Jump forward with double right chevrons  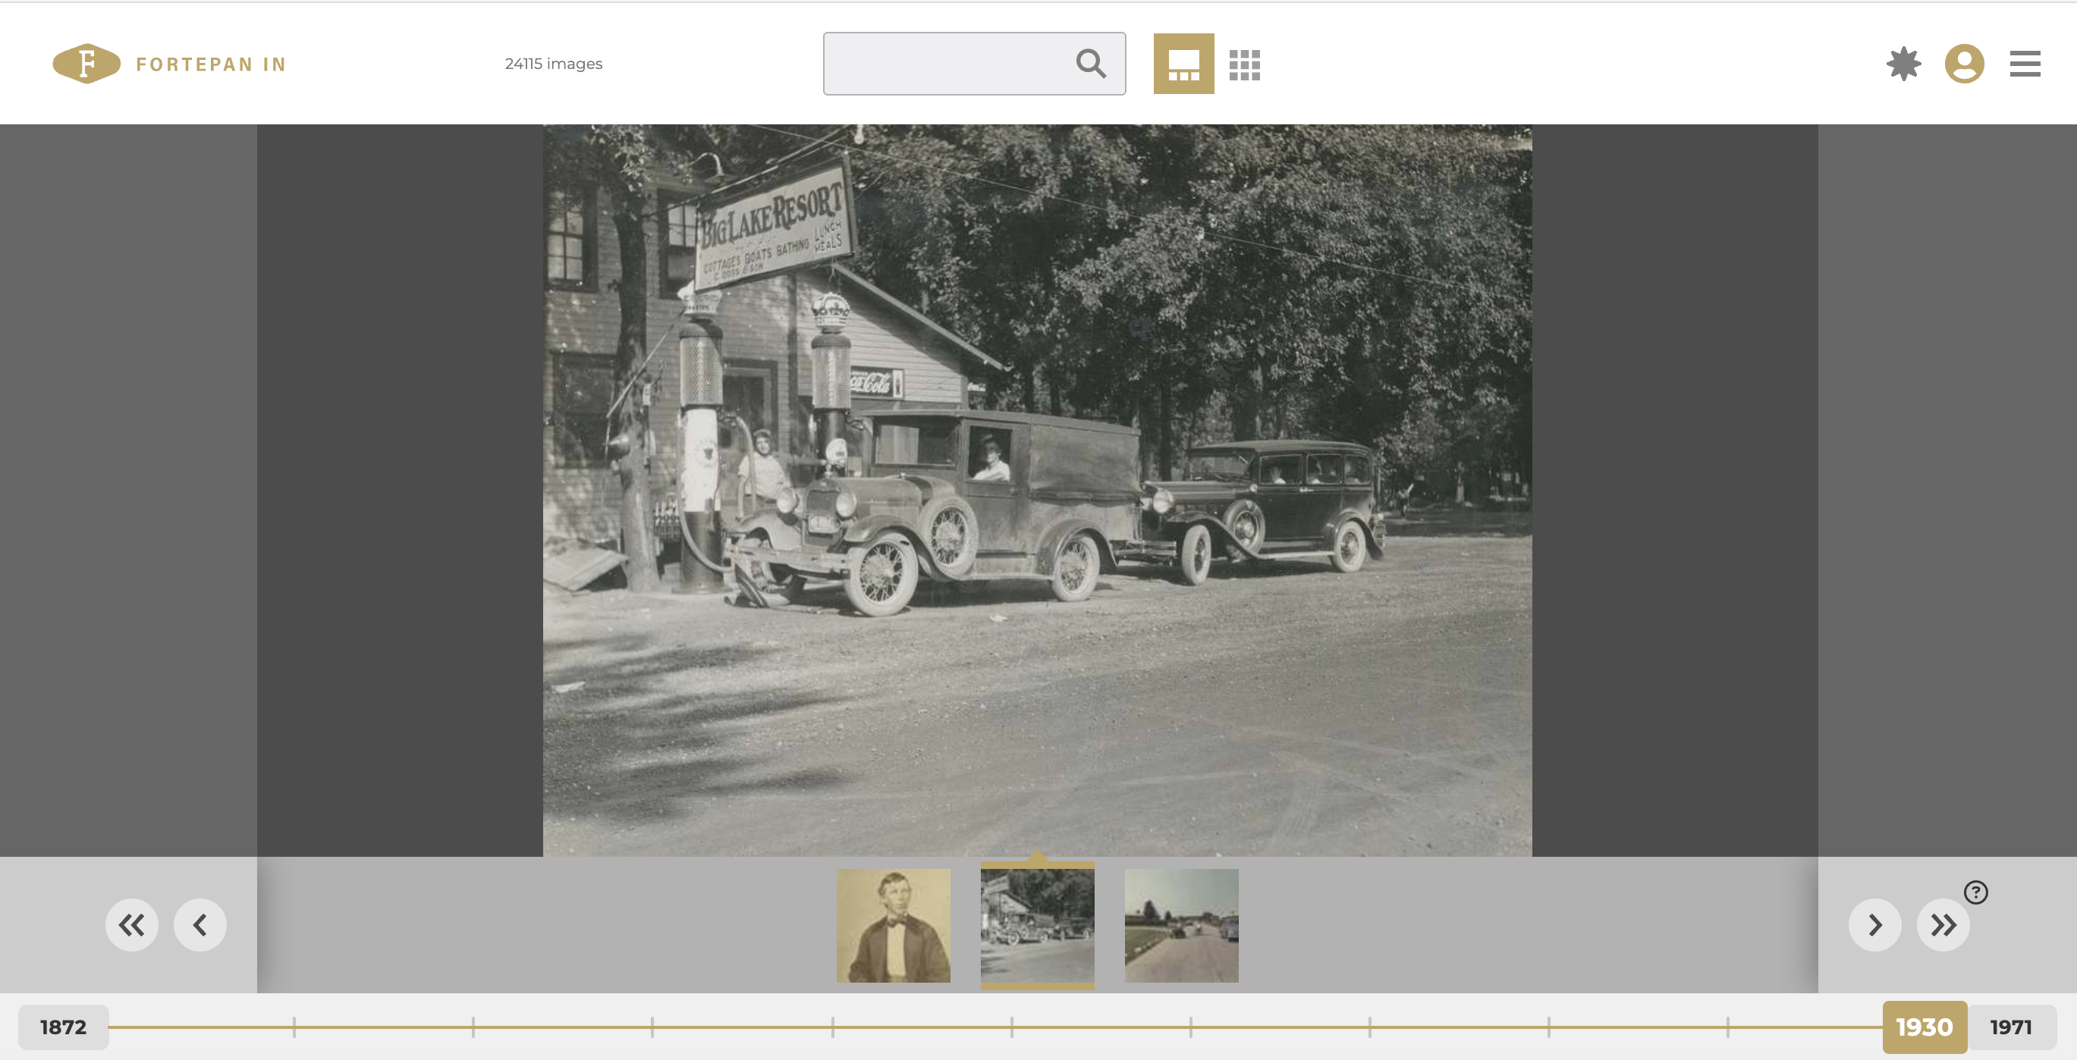1943,924
